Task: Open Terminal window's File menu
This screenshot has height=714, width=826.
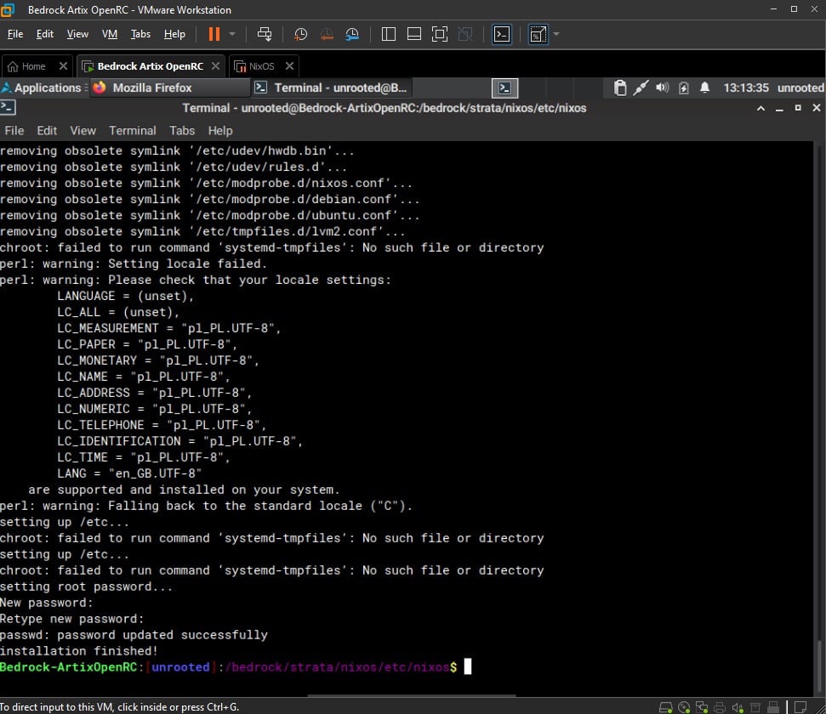Action: click(x=14, y=131)
